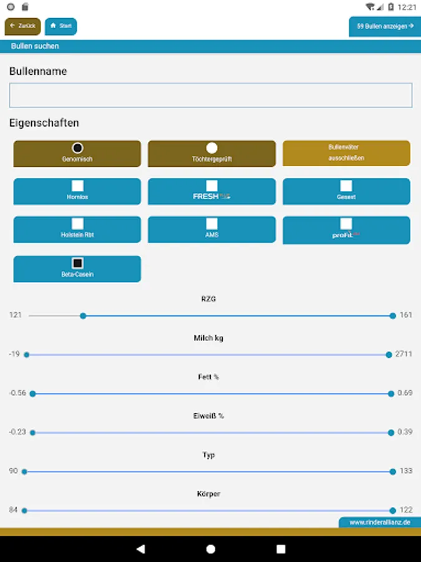Open the www.rinderallianz.de link
Image resolution: width=421 pixels, height=562 pixels.
(379, 523)
